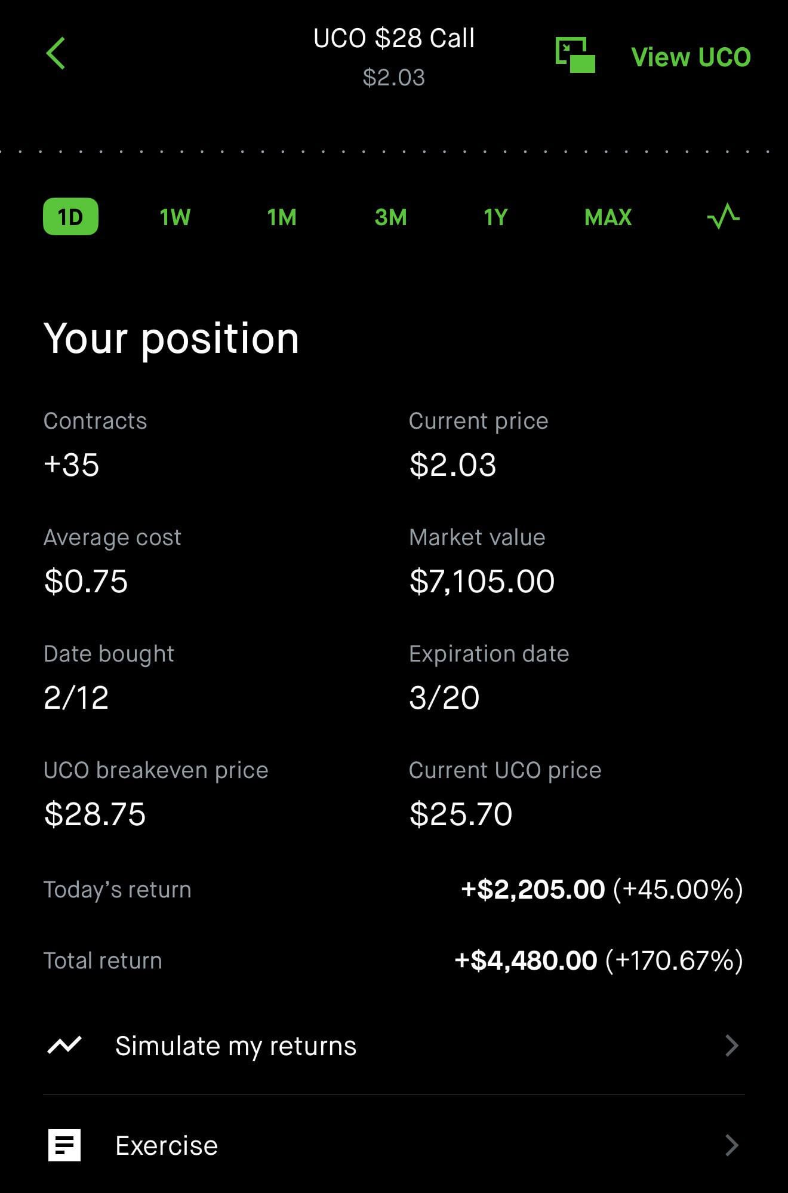Open the picture-in-picture chart icon
The height and width of the screenshot is (1193, 788).
point(575,55)
